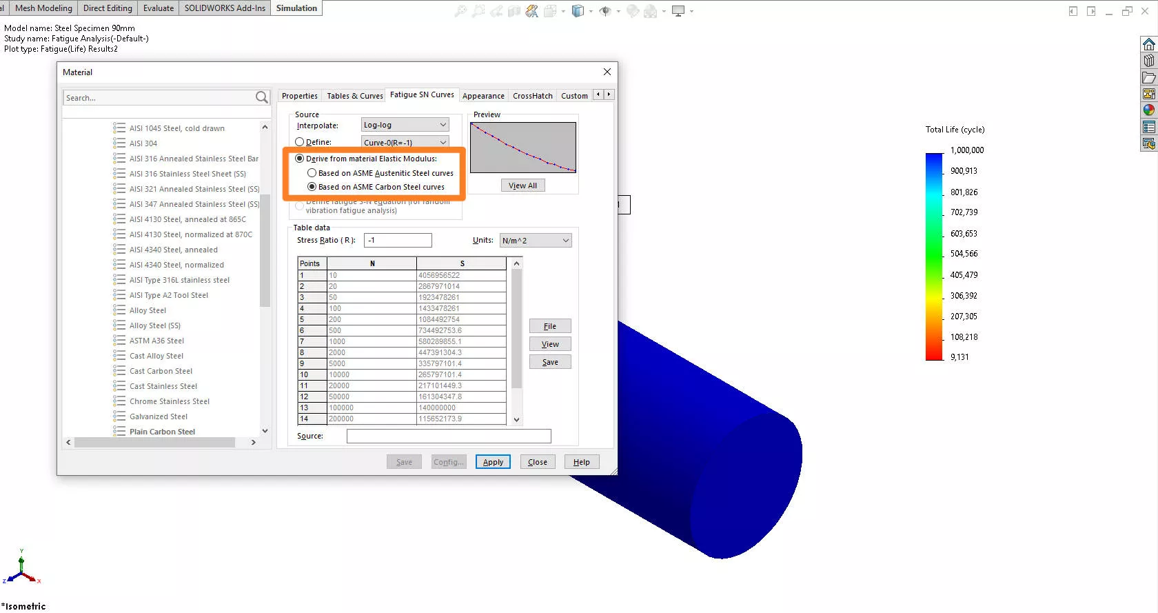
Task: Open File Explorer folder icon in task pane
Action: (x=1148, y=78)
